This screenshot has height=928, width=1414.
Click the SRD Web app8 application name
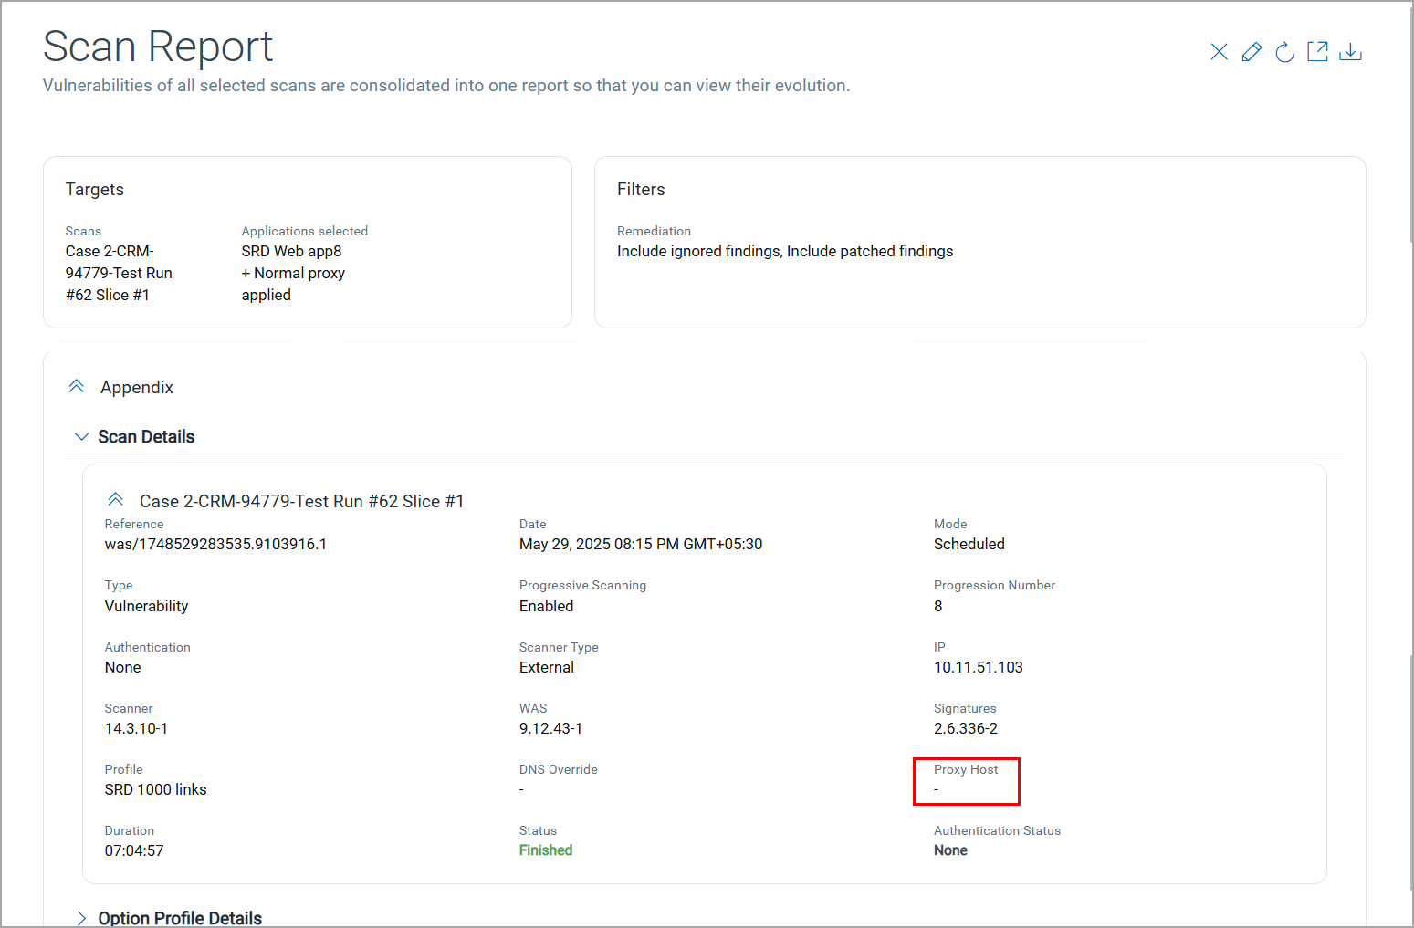291,251
